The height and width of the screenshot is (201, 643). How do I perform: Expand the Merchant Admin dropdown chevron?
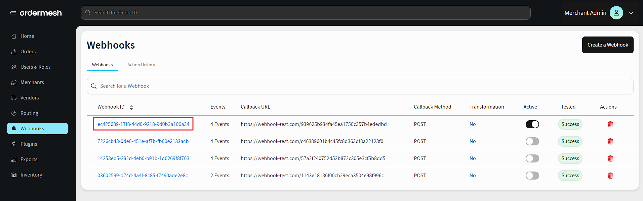631,13
